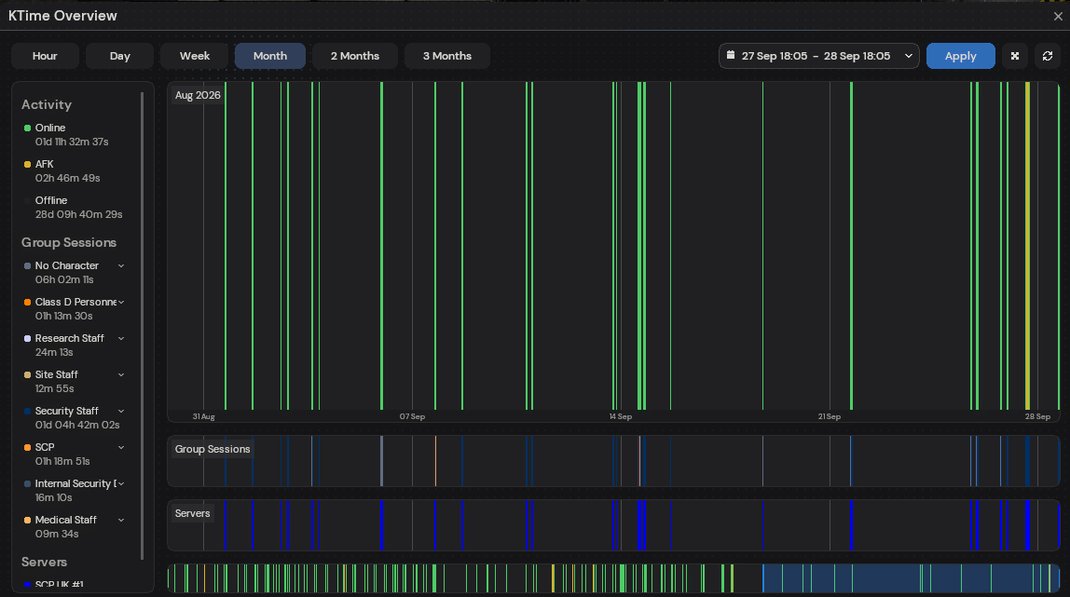Viewport: 1070px width, 597px height.
Task: Expand the Medical Staff chevron
Action: 121,520
